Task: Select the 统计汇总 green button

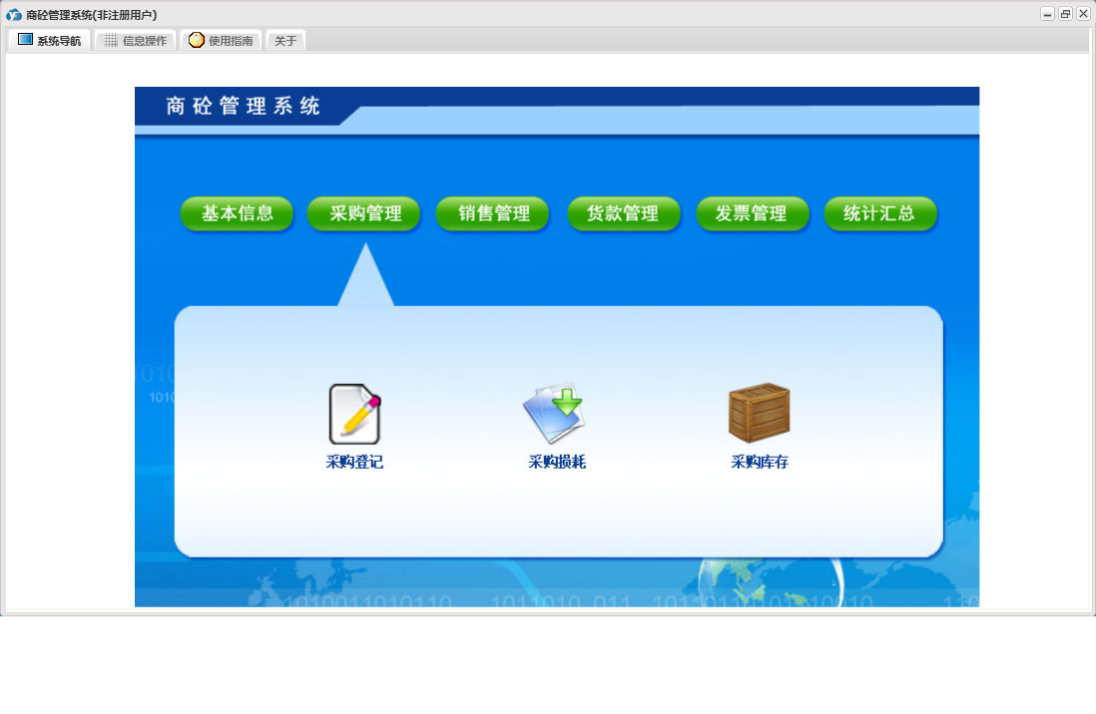Action: 880,213
